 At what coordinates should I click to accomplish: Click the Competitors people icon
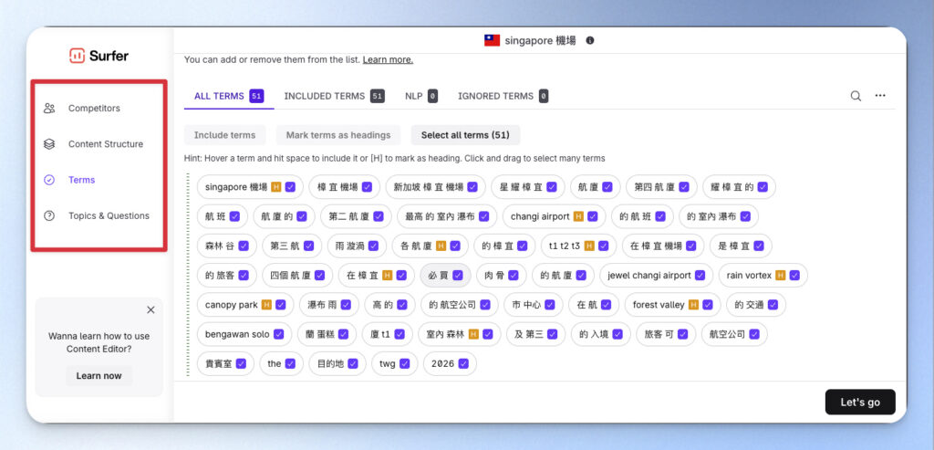(x=49, y=109)
